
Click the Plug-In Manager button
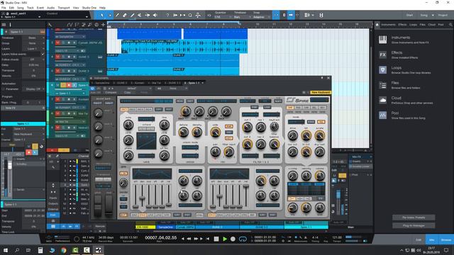click(414, 225)
